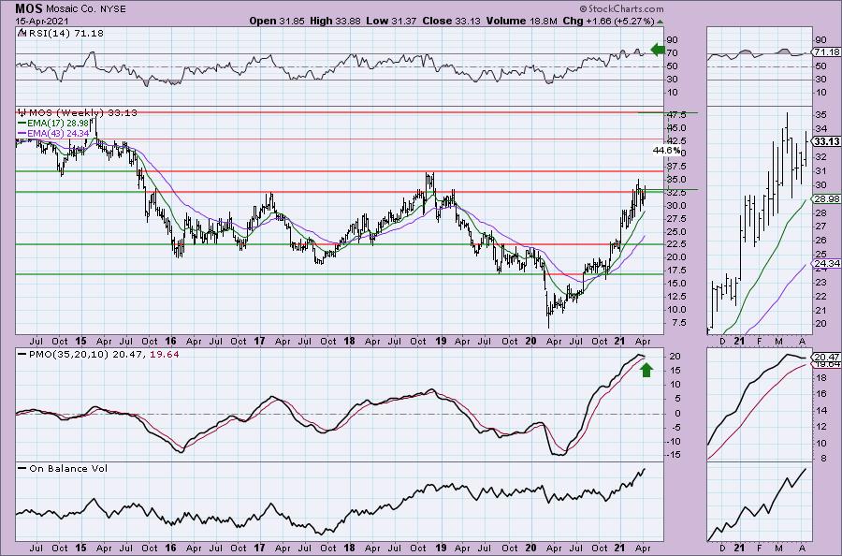Image resolution: width=842 pixels, height=556 pixels.
Task: Click the small icon before RSI(14)
Action: point(22,33)
